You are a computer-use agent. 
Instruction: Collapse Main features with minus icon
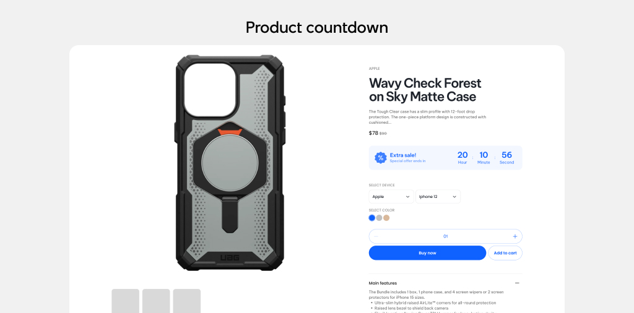(517, 283)
